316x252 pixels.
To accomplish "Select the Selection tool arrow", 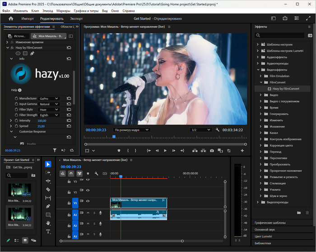I will tap(48, 164).
